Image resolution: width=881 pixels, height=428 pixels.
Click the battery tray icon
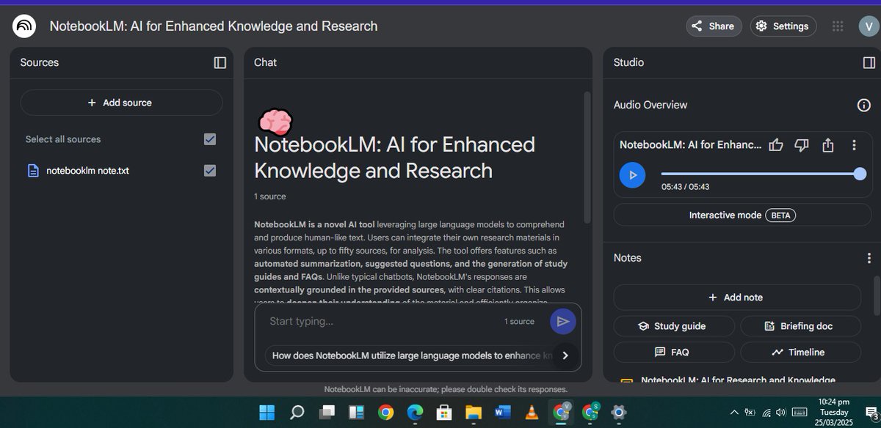pyautogui.click(x=750, y=413)
